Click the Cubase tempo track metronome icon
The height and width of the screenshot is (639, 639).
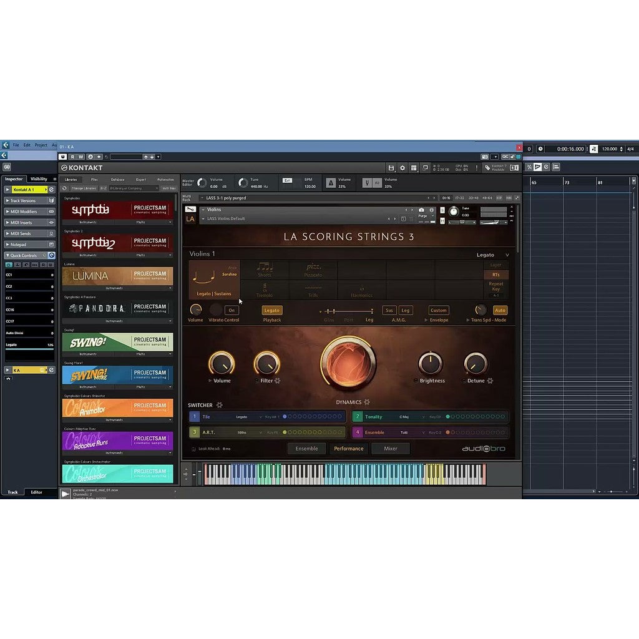[x=593, y=149]
